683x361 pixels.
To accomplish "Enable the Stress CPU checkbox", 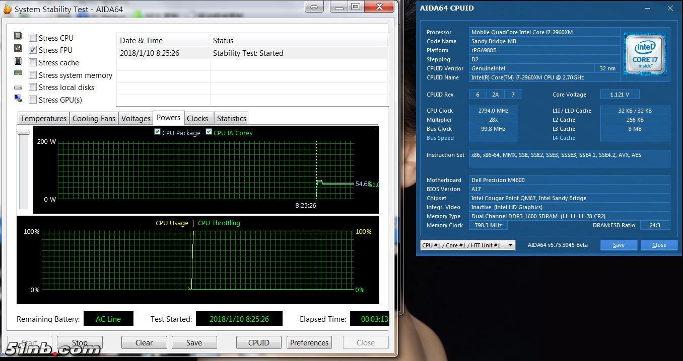I will pos(33,38).
